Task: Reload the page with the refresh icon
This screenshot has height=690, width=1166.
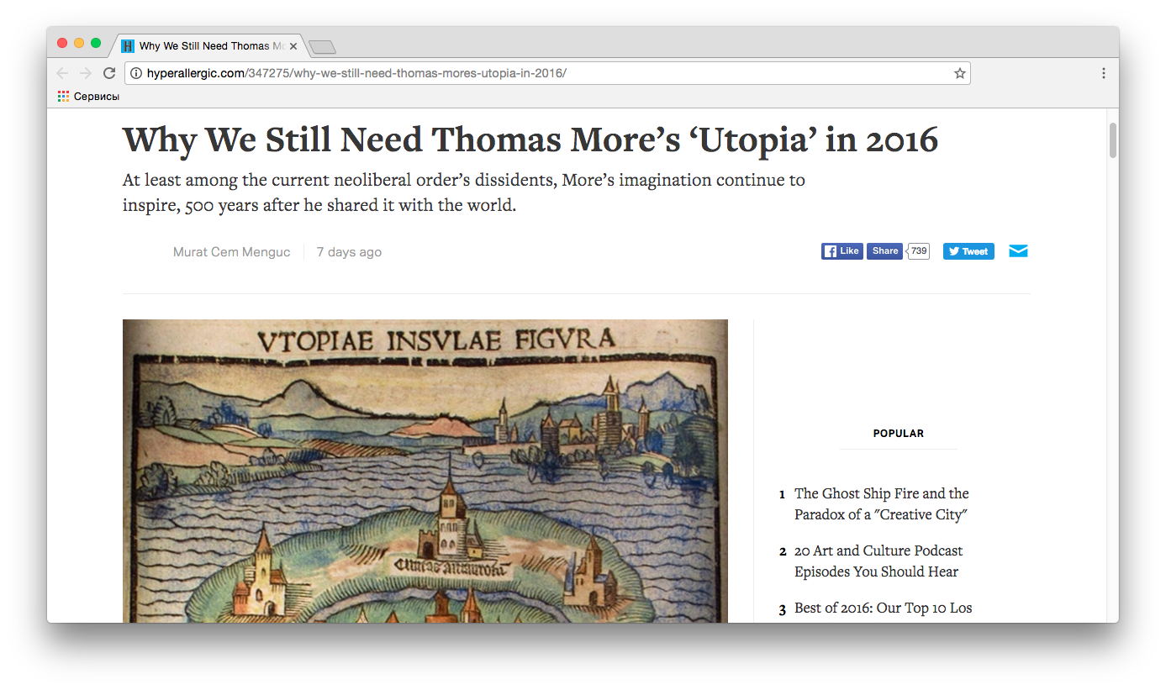Action: tap(109, 73)
